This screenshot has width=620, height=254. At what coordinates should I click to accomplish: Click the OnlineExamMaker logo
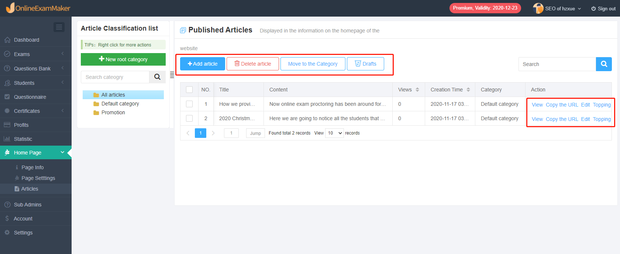click(38, 8)
